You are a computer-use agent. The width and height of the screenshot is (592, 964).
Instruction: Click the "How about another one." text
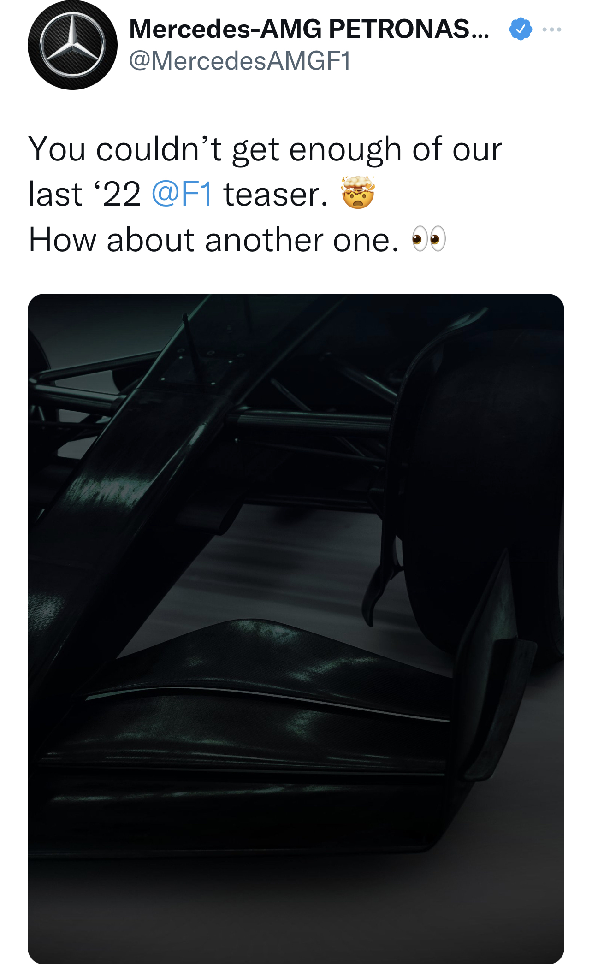tap(213, 240)
